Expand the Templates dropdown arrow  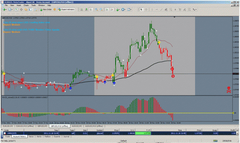click(x=131, y=10)
